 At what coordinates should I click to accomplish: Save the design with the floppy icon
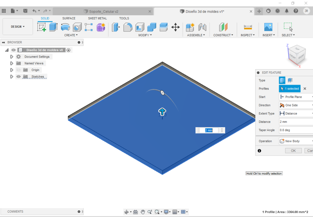[25, 11]
